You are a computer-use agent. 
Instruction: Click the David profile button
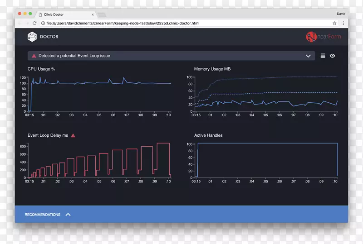tap(340, 14)
